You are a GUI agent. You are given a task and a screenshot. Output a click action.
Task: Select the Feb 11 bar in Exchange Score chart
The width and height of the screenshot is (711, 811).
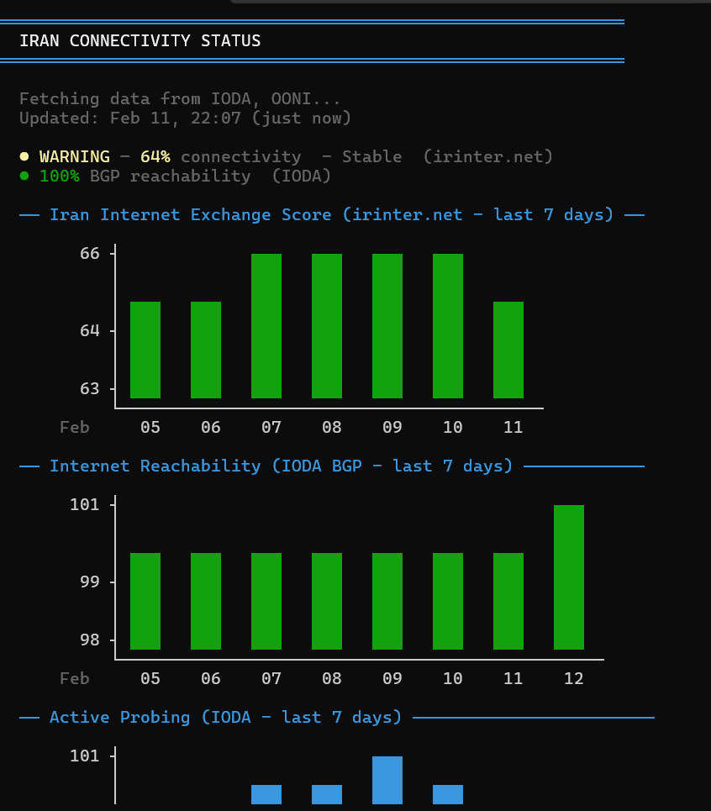tap(508, 350)
